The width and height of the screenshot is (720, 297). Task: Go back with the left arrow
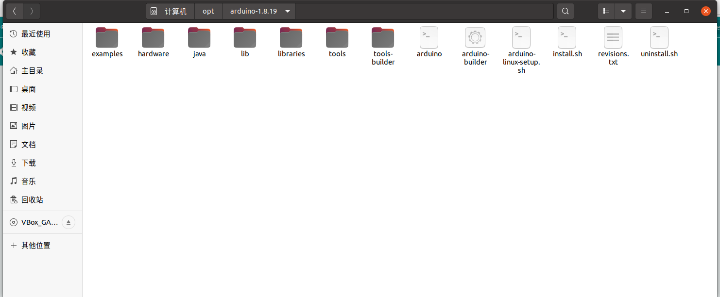coord(15,11)
